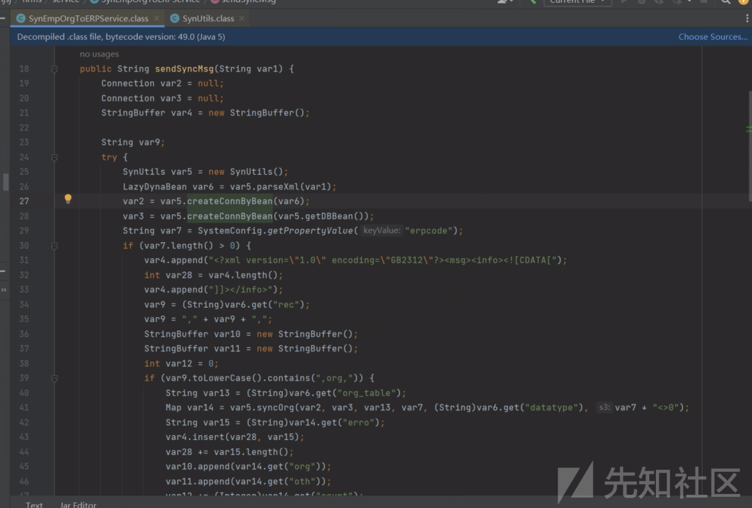Click line number 18 in gutter
Viewport: 752px width, 508px height.
point(24,69)
